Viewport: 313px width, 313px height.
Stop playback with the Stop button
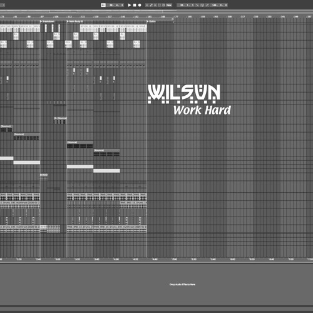coord(135,5)
